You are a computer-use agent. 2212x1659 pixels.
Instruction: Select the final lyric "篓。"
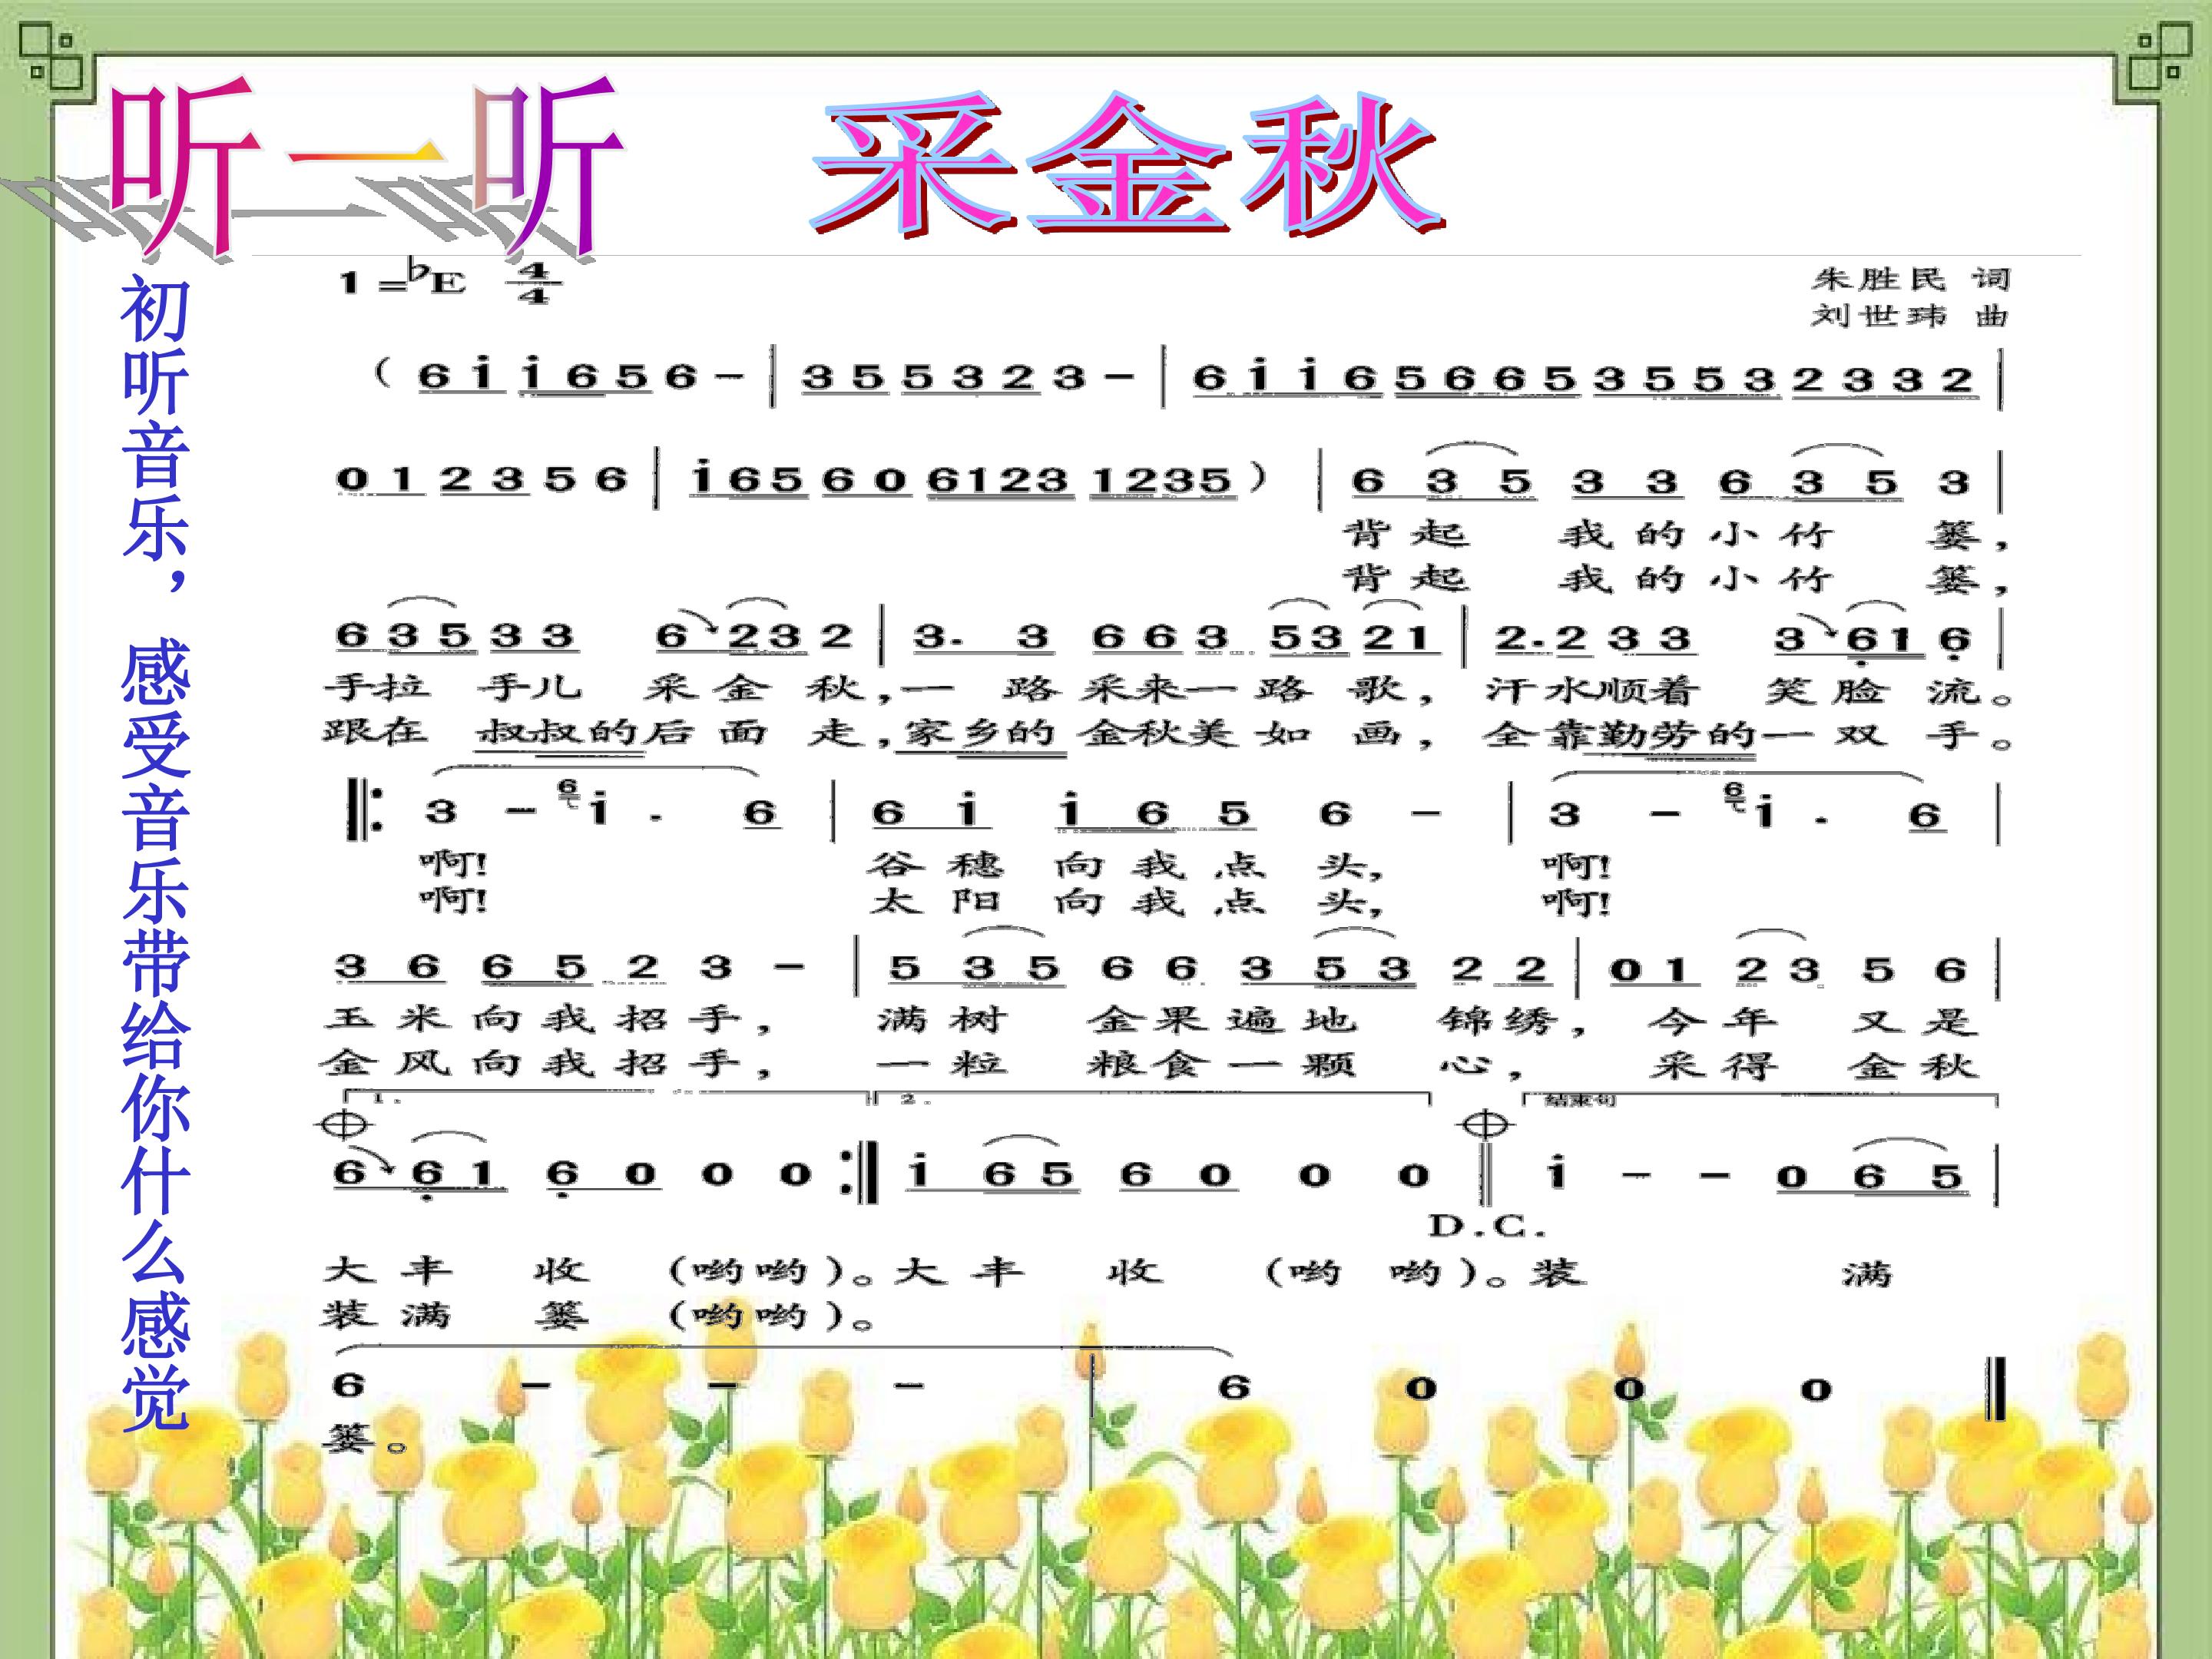tap(365, 1439)
